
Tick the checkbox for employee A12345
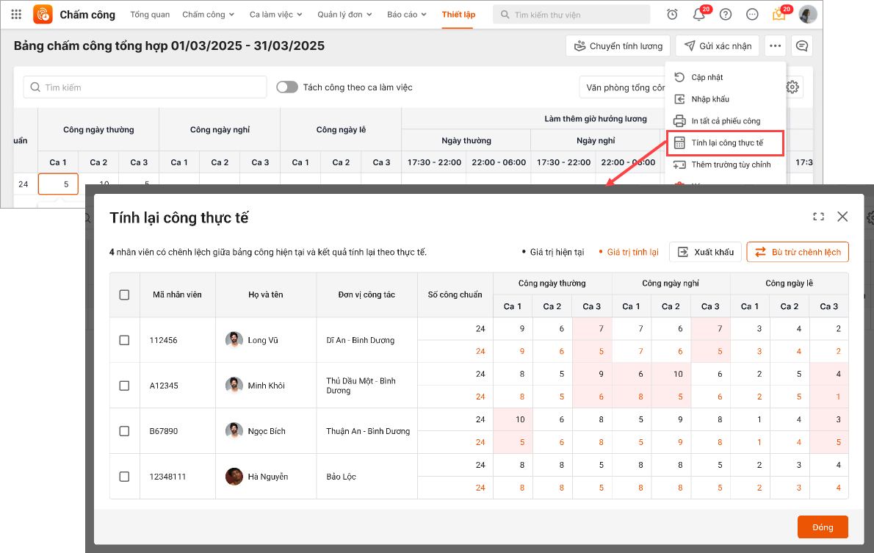pyautogui.click(x=124, y=386)
